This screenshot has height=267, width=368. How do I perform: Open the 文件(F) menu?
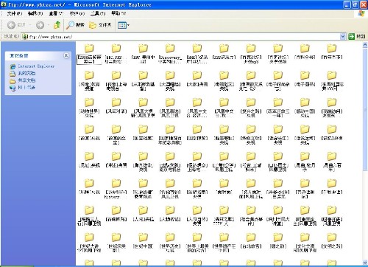(15, 13)
